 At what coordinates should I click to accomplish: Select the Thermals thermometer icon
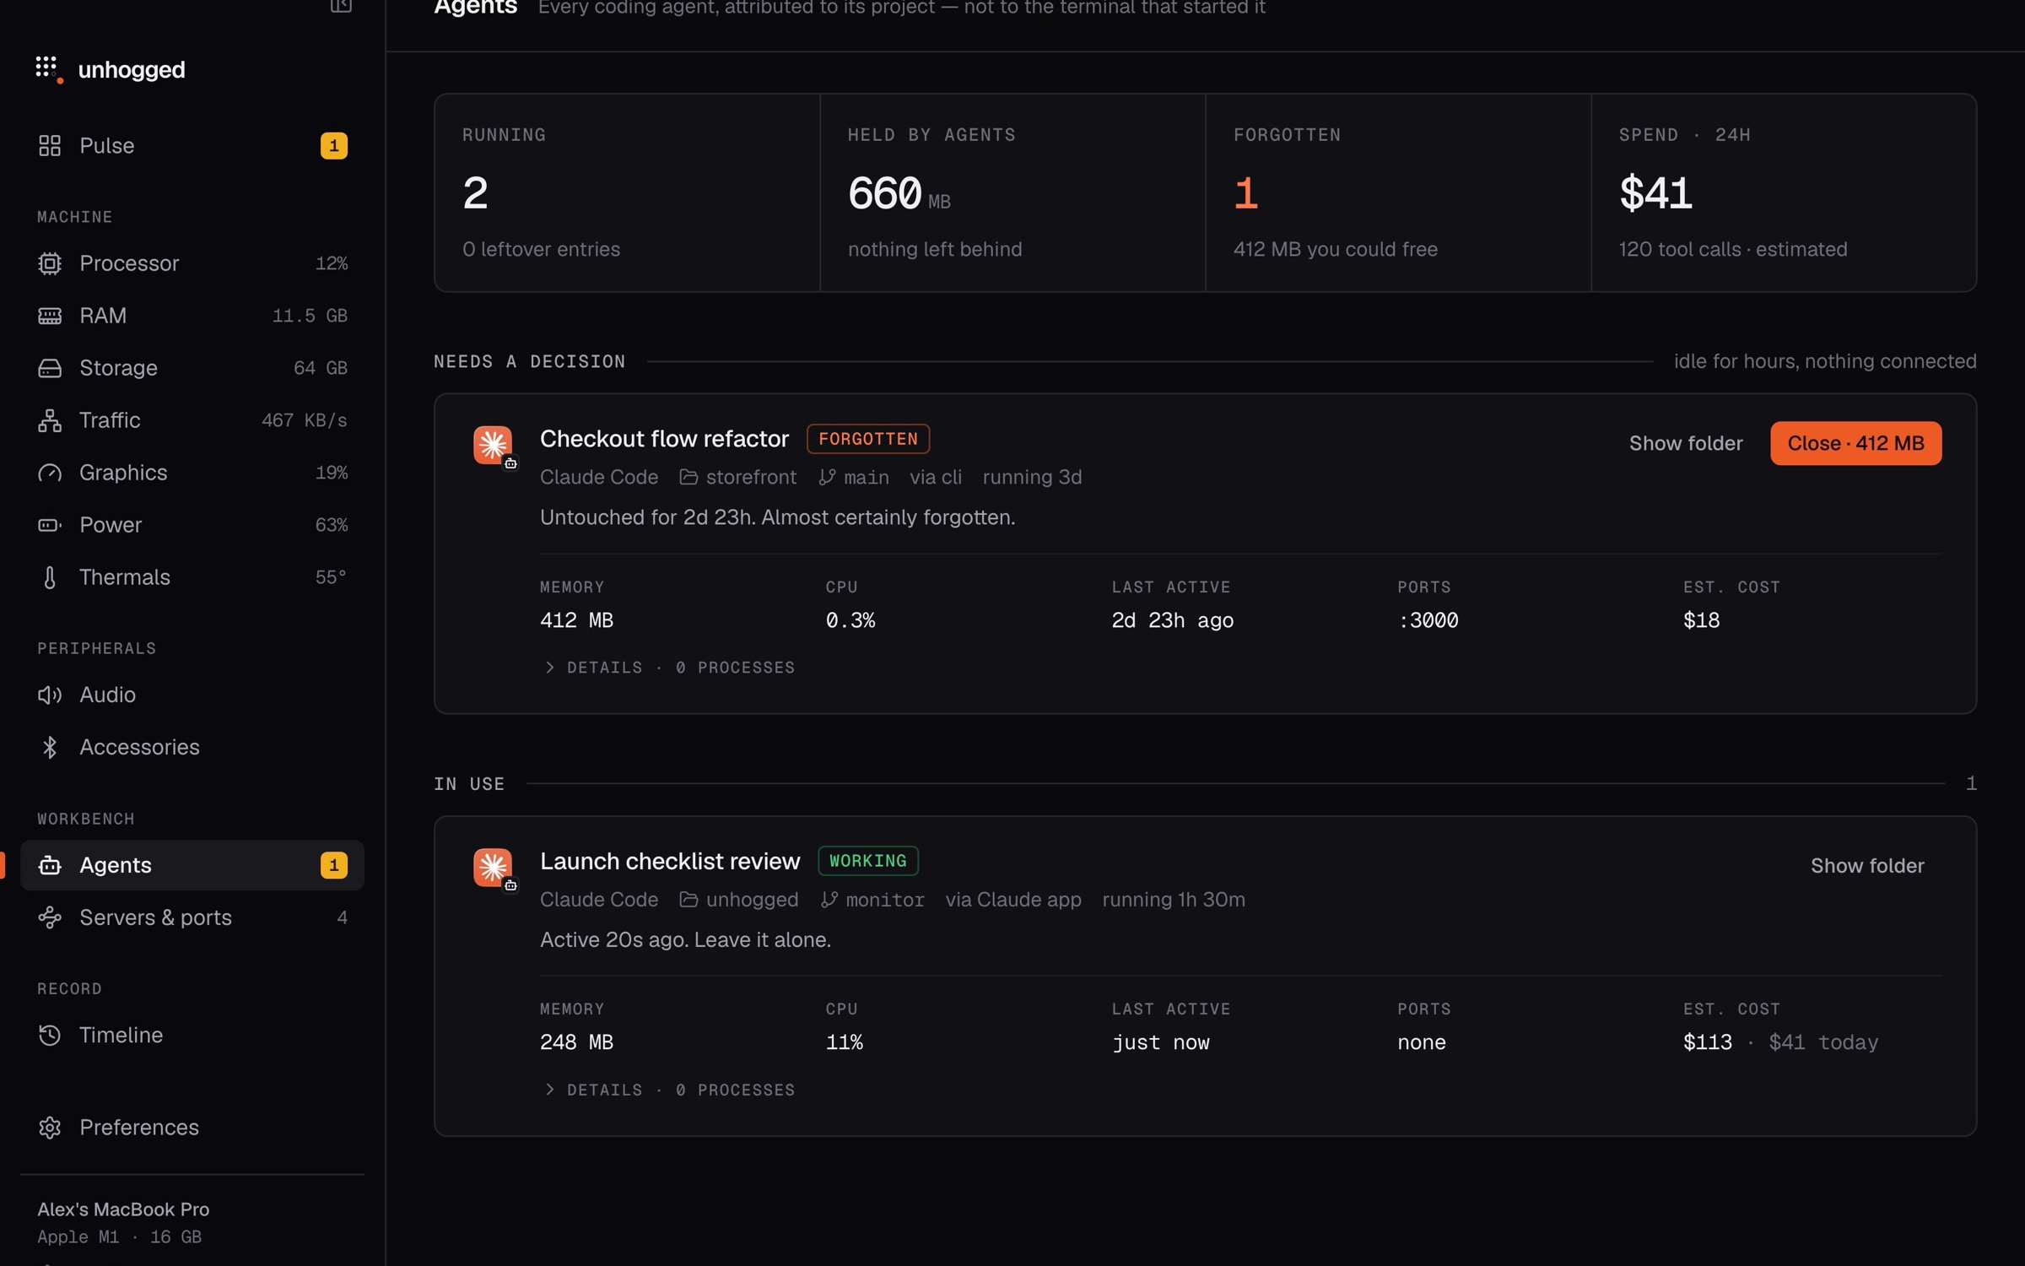click(x=50, y=577)
